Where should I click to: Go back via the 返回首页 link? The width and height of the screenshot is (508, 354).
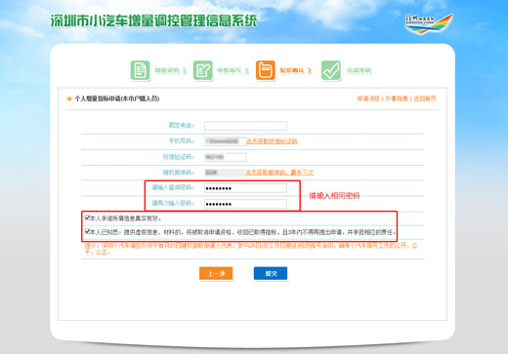coord(425,98)
